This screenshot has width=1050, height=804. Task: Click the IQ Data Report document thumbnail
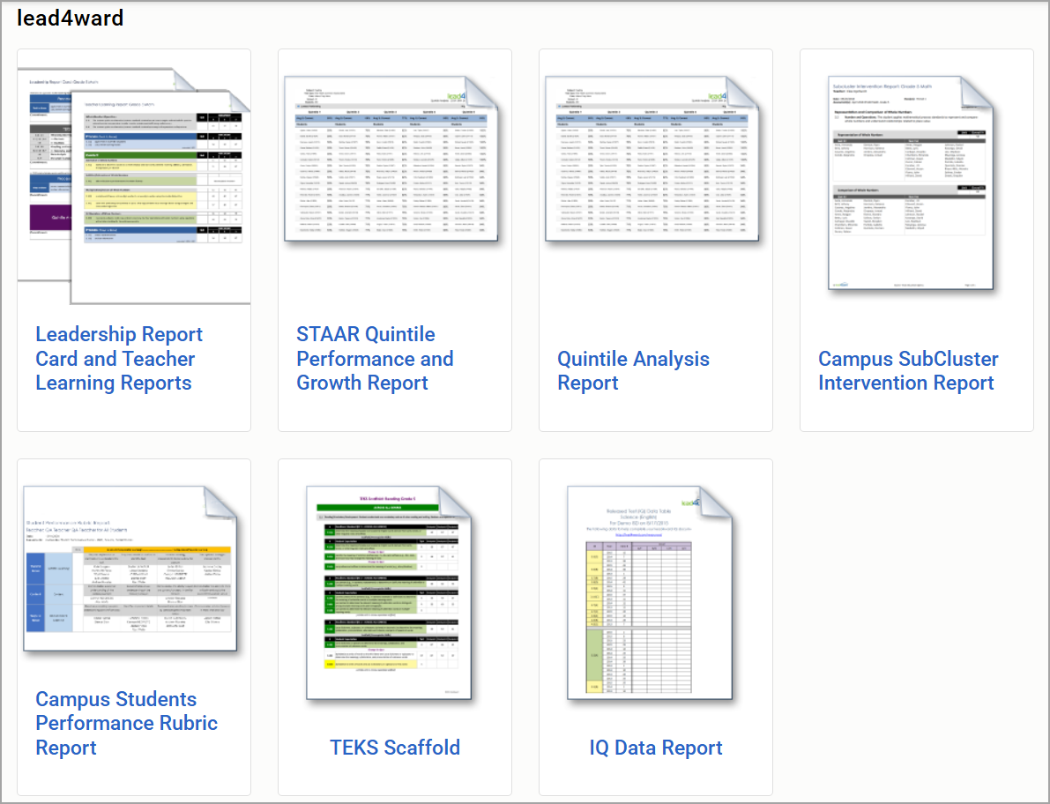pyautogui.click(x=650, y=593)
